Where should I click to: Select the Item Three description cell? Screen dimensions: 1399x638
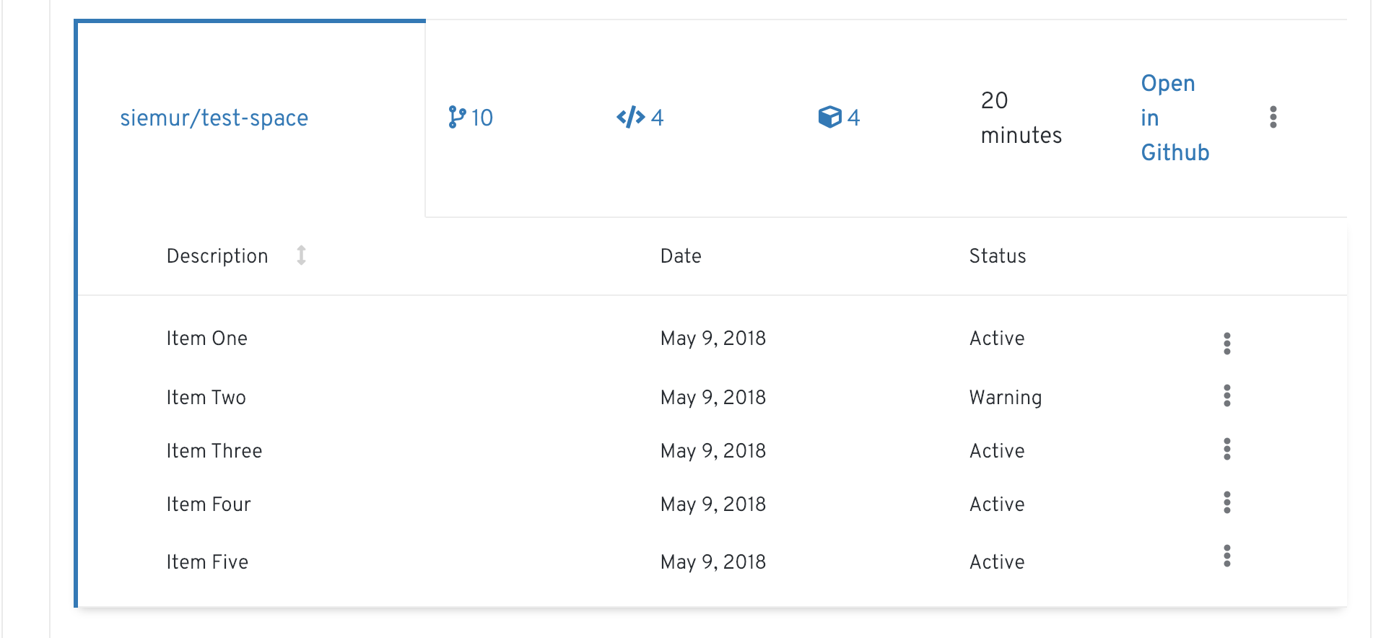pyautogui.click(x=214, y=451)
